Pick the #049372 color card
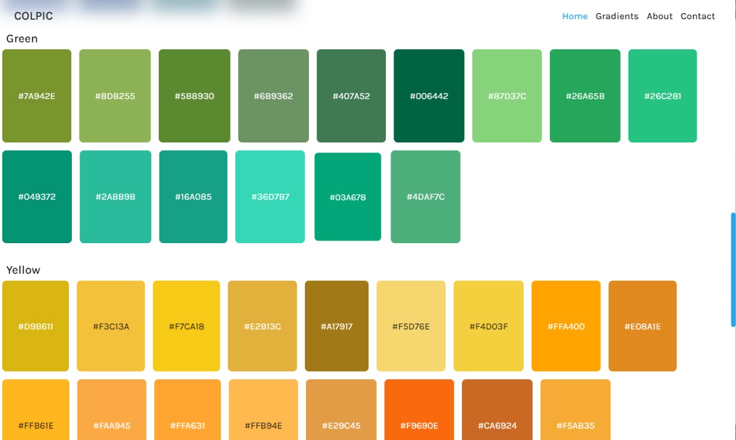 coord(37,197)
